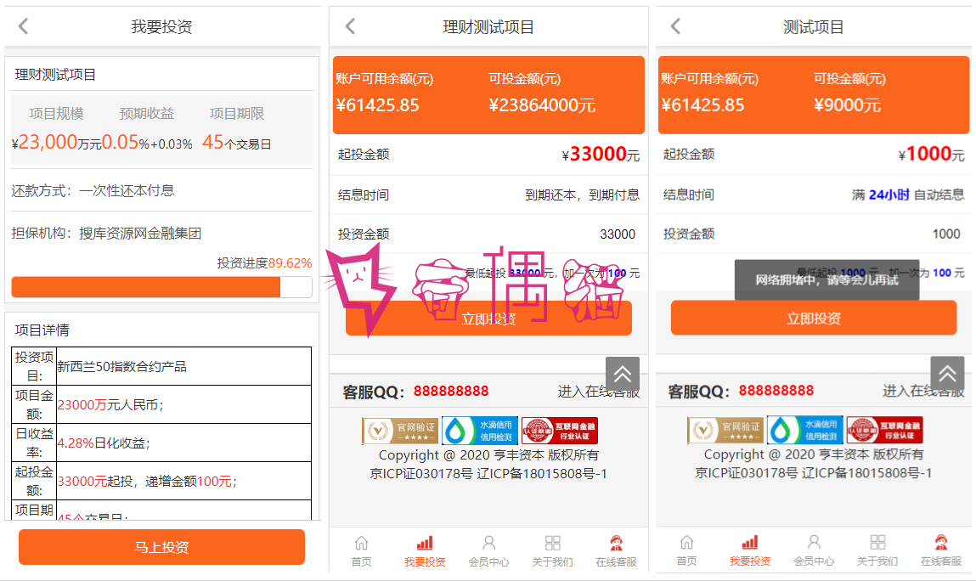Open 我要投资 tab in 测试项目 screen
The width and height of the screenshot is (976, 581).
pyautogui.click(x=750, y=551)
